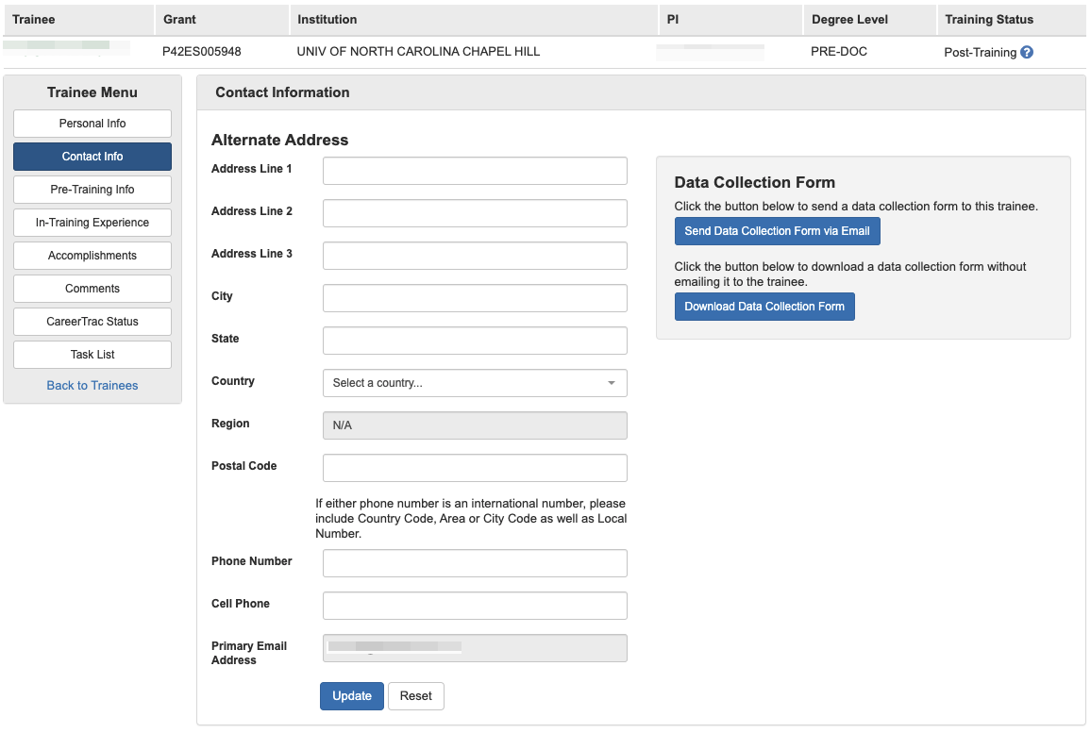This screenshot has height=733, width=1091.
Task: Click Download Data Collection Form button
Action: pos(764,307)
